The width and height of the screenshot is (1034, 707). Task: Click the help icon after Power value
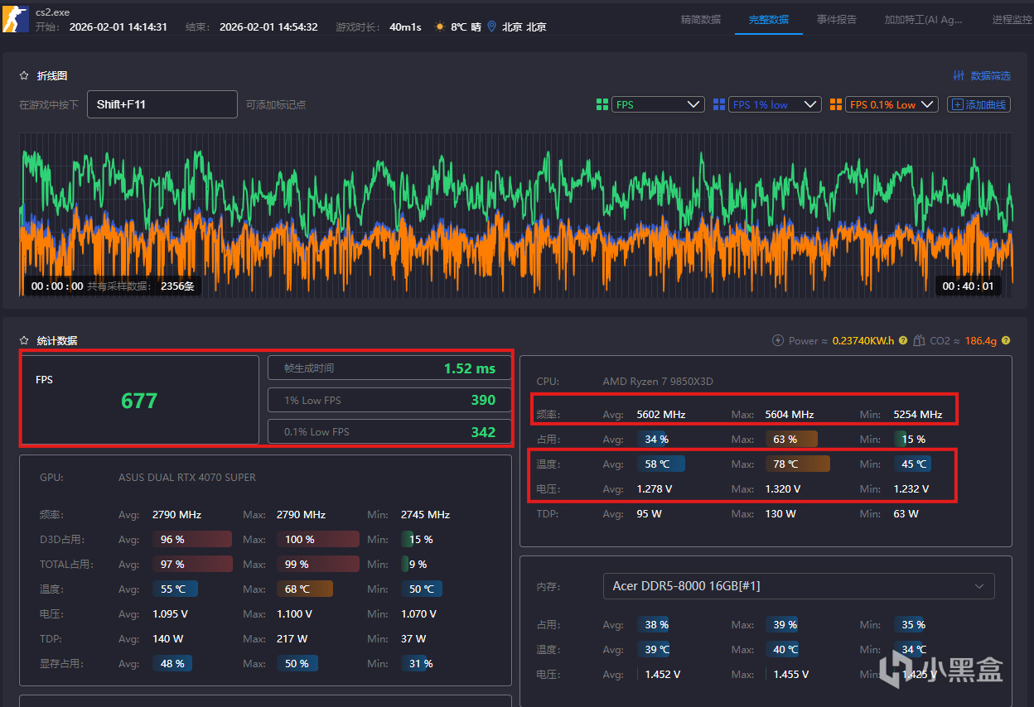pyautogui.click(x=903, y=340)
